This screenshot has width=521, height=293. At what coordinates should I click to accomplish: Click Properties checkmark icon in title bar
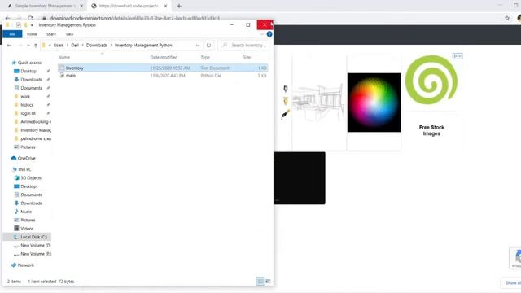pyautogui.click(x=18, y=25)
